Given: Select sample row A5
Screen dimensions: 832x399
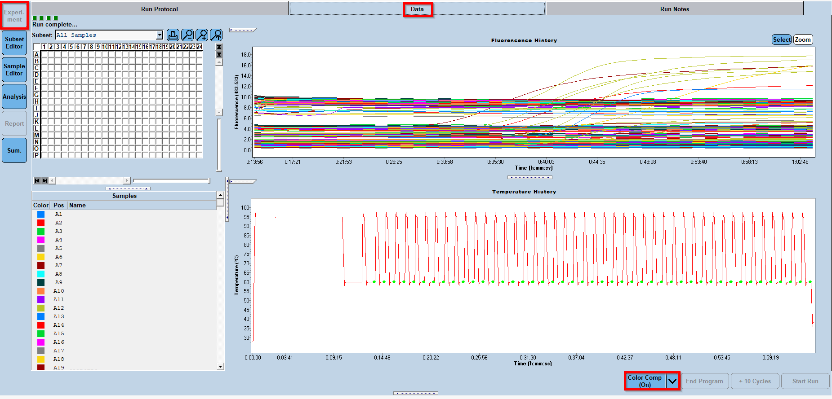Looking at the screenshot, I should tap(124, 248).
